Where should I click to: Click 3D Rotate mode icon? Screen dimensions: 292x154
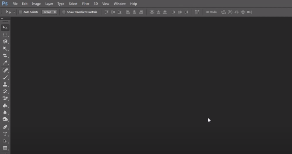(x=224, y=12)
